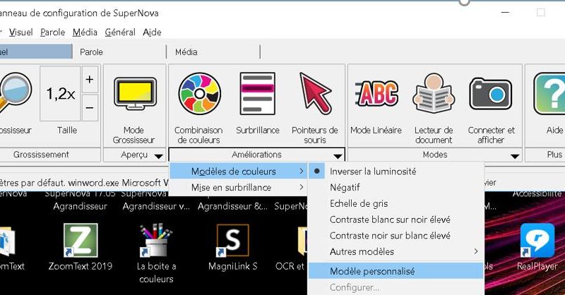
Task: Click the 1,2x Taille size display
Action: (60, 94)
